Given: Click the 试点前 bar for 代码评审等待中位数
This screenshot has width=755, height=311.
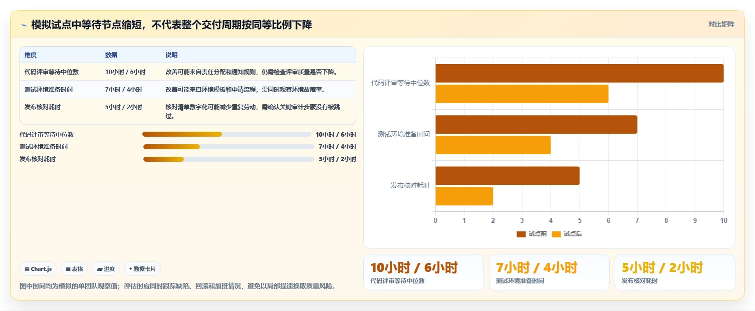Looking at the screenshot, I should click(580, 73).
